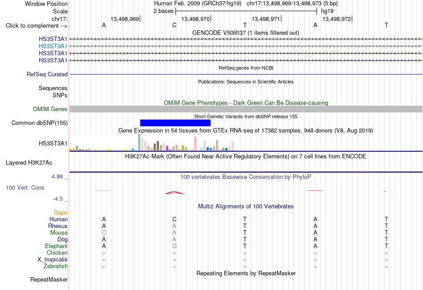This screenshot has width=423, height=290.
Task: Click the light-blue HS3ST3A1 transcript arrow line
Action: click(246, 46)
